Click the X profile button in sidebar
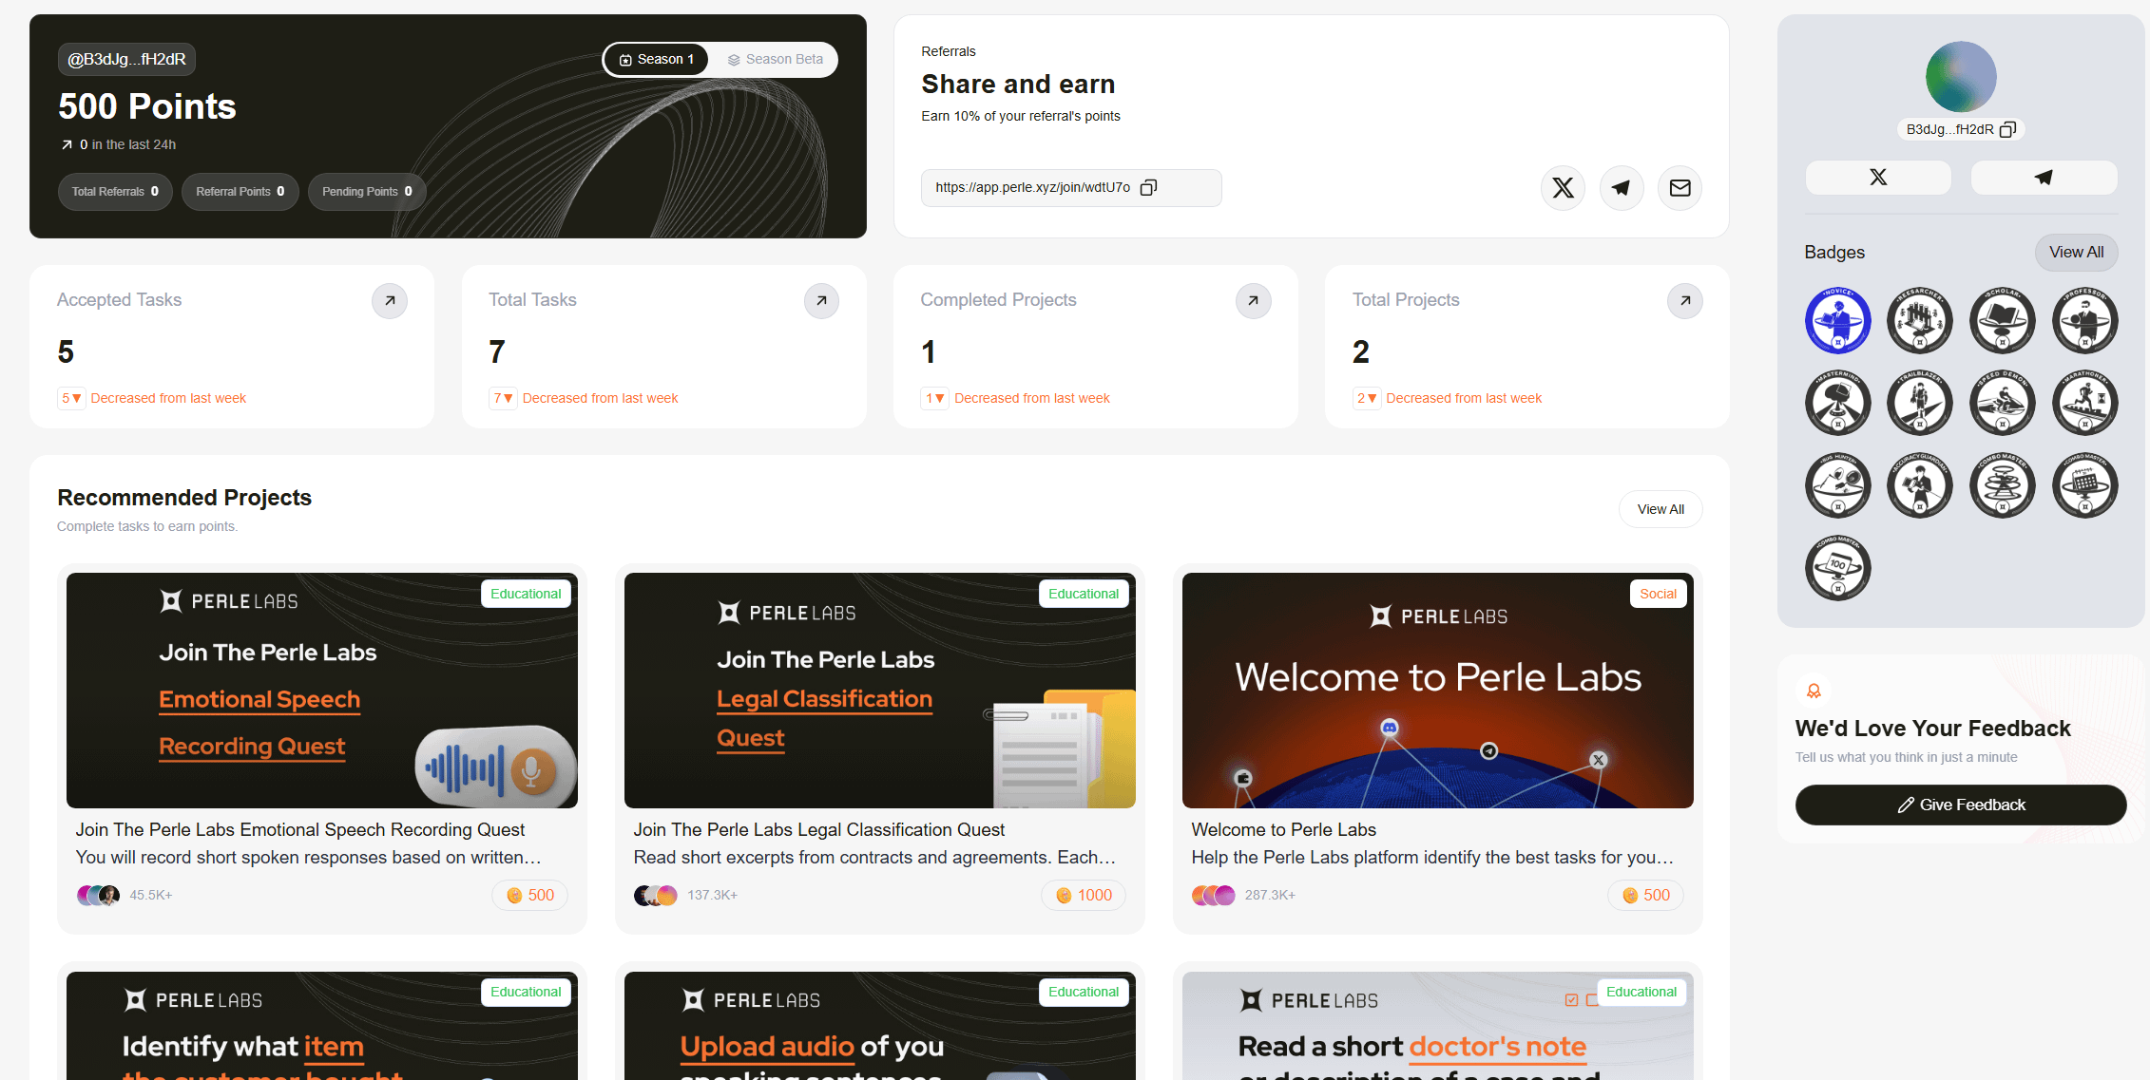Viewport: 2150px width, 1080px height. (1877, 178)
